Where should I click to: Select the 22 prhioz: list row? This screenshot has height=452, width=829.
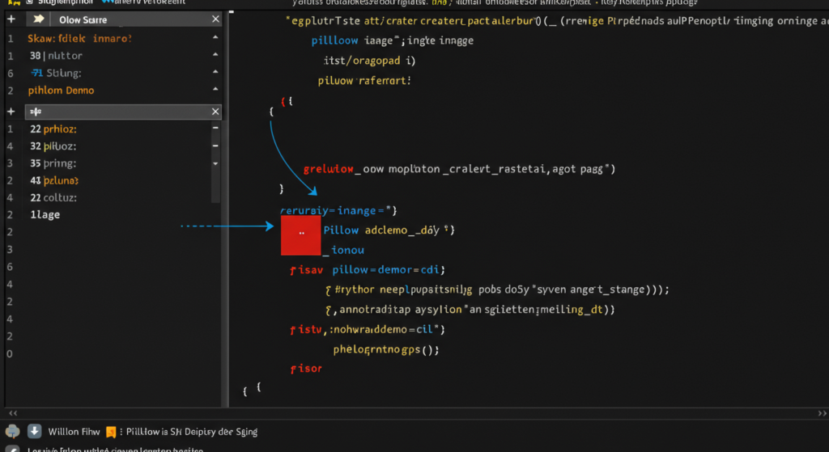coord(53,129)
